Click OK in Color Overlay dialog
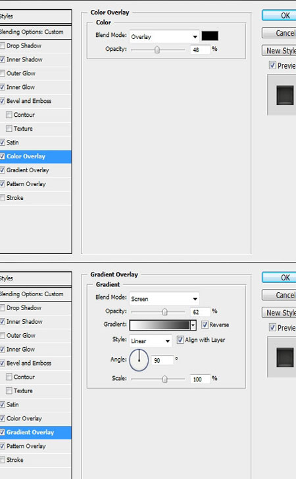Viewport: 296px width, 479px height. coord(279,15)
